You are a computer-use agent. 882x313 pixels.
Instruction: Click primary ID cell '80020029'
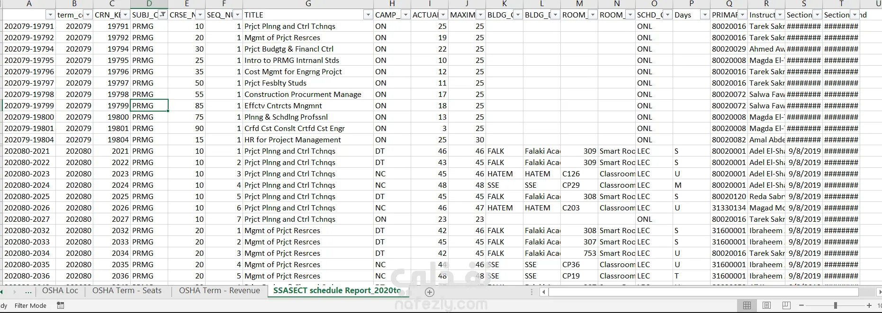(x=729, y=49)
